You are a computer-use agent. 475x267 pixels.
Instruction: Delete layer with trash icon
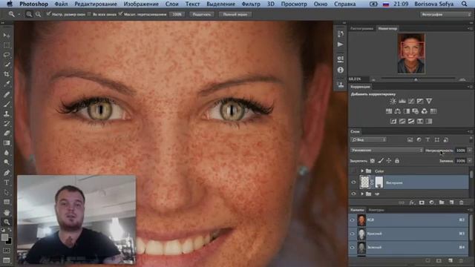click(x=462, y=202)
